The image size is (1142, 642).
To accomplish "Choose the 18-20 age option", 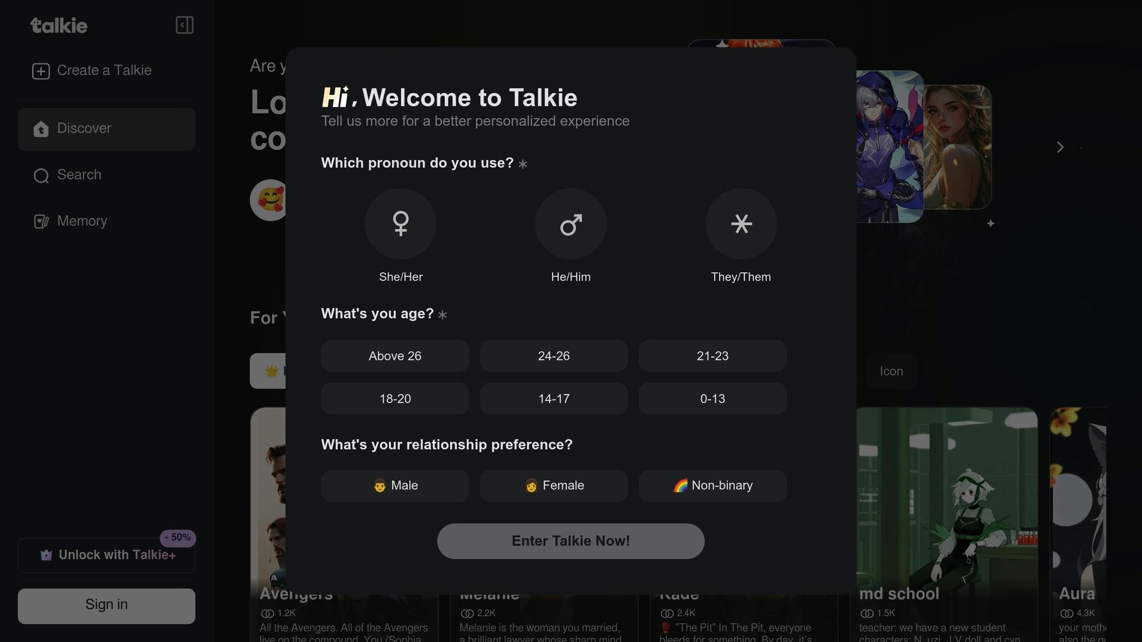I will click(395, 399).
